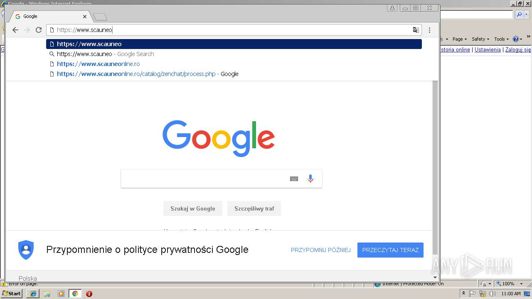Viewport: 532px width, 299px height.
Task: Open Windows Explorer folder in taskbar
Action: click(47, 294)
